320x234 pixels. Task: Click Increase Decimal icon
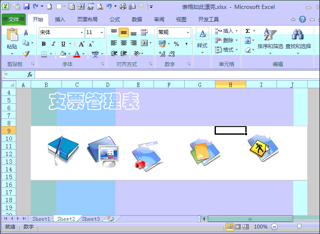coord(162,54)
